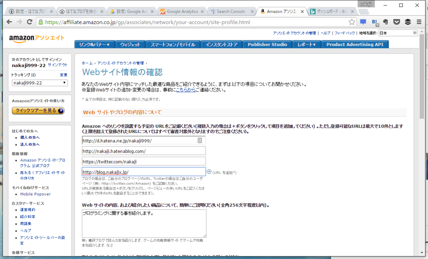
Task: Open the ヘルプ link in top bar
Action: pos(325,33)
